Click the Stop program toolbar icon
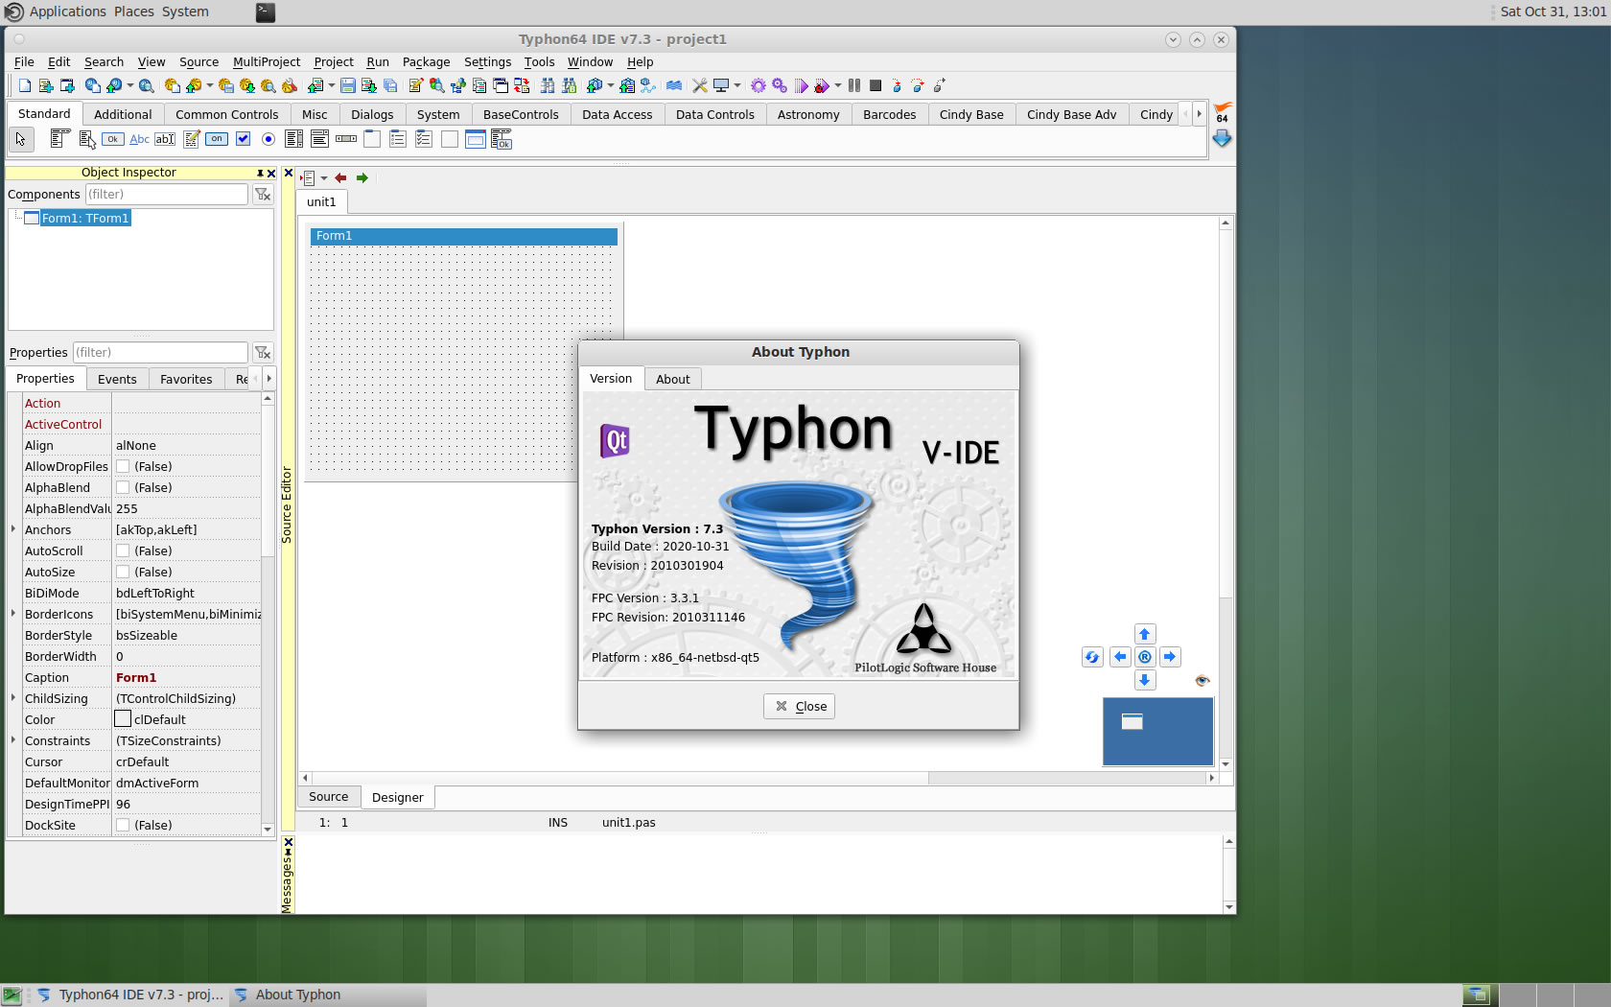The image size is (1611, 1007). (876, 85)
